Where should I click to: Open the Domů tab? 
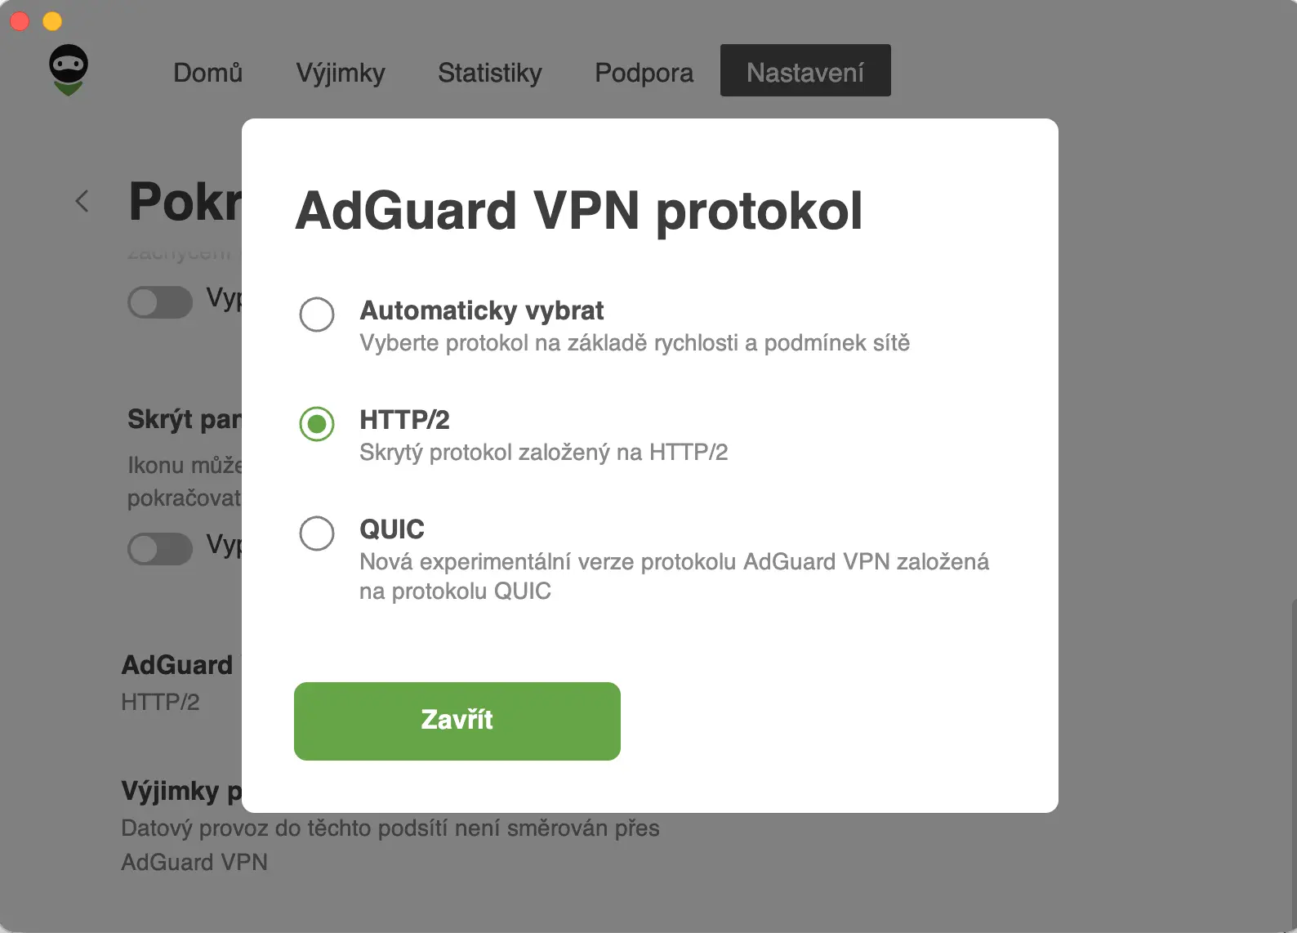(x=207, y=73)
